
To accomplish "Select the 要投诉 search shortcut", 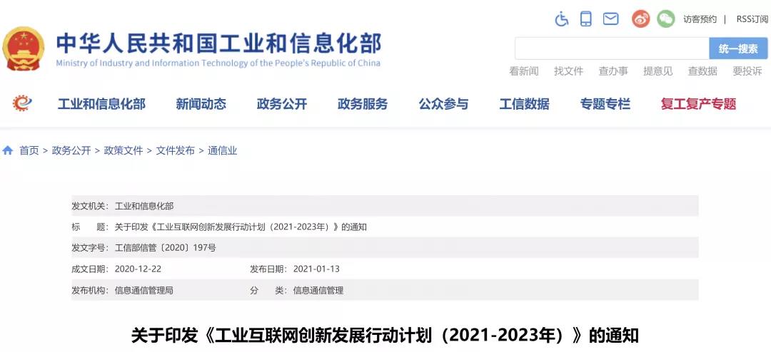I will (x=747, y=71).
